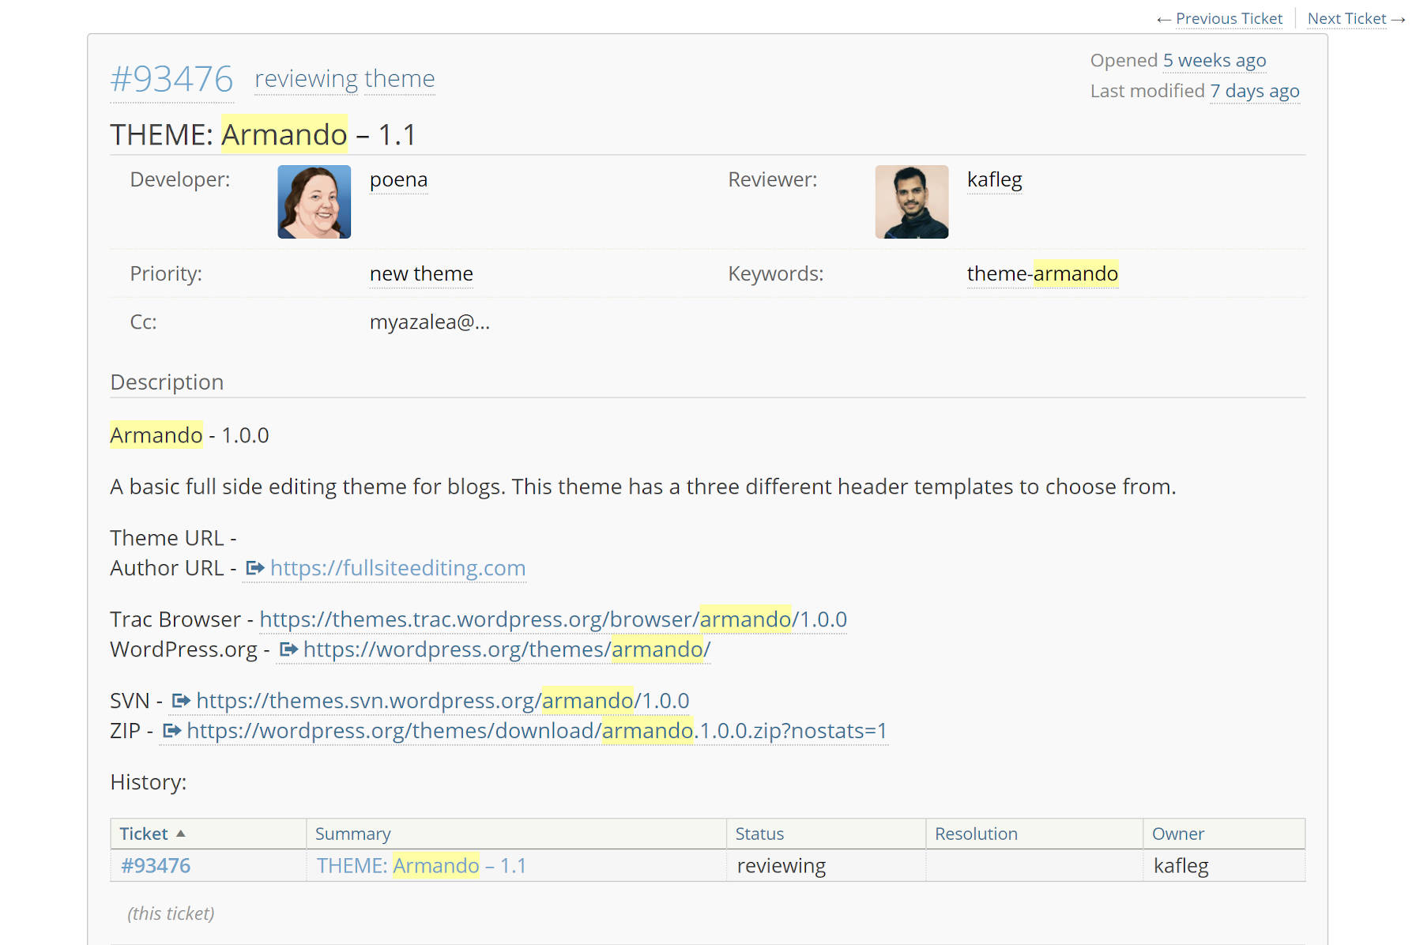The width and height of the screenshot is (1416, 945).
Task: Open 'THEME: Armando – 1.1' history summary link
Action: click(x=420, y=865)
